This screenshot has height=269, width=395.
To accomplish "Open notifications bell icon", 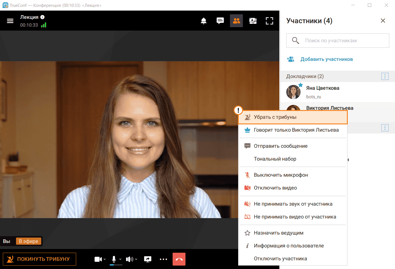I will point(204,21).
